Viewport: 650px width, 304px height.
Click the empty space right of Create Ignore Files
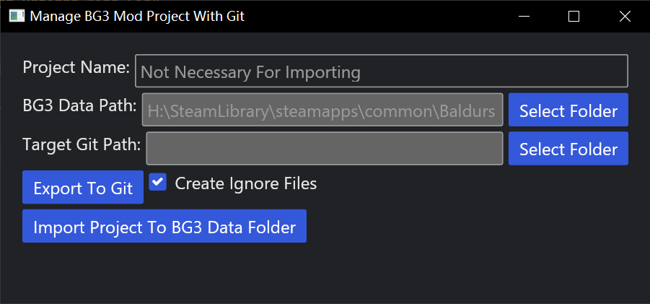pos(469,184)
